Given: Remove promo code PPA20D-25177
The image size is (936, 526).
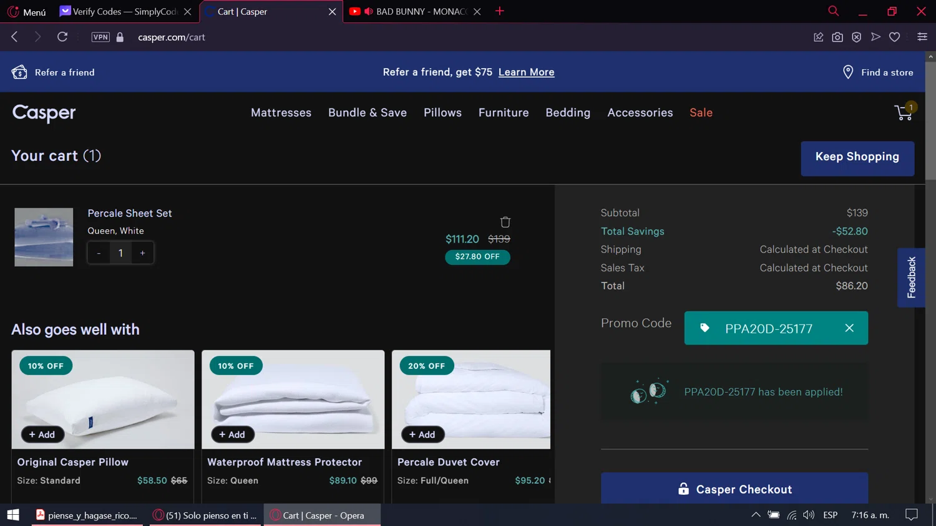Looking at the screenshot, I should point(849,328).
